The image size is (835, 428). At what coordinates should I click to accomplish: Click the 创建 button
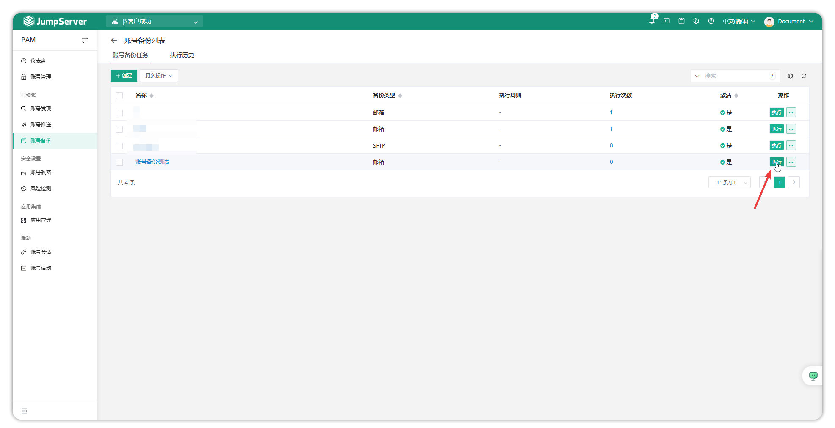(124, 76)
